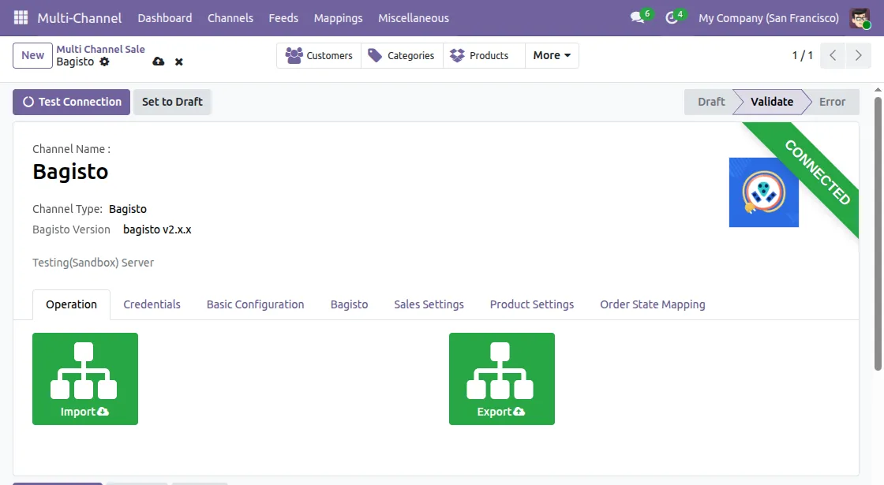Click the gear icon next to Bagisto

pos(104,62)
